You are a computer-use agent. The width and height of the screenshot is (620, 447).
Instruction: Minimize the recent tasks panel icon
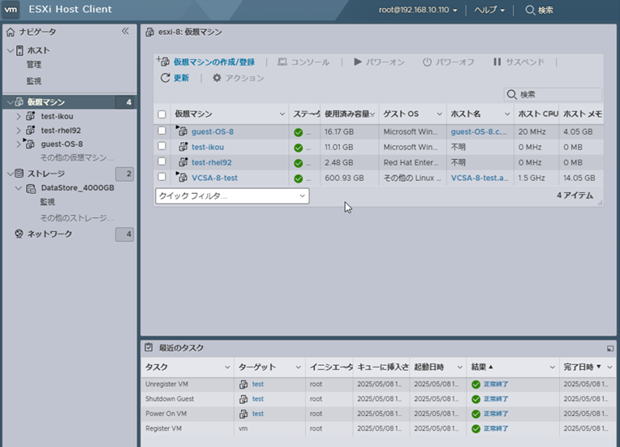[610, 348]
